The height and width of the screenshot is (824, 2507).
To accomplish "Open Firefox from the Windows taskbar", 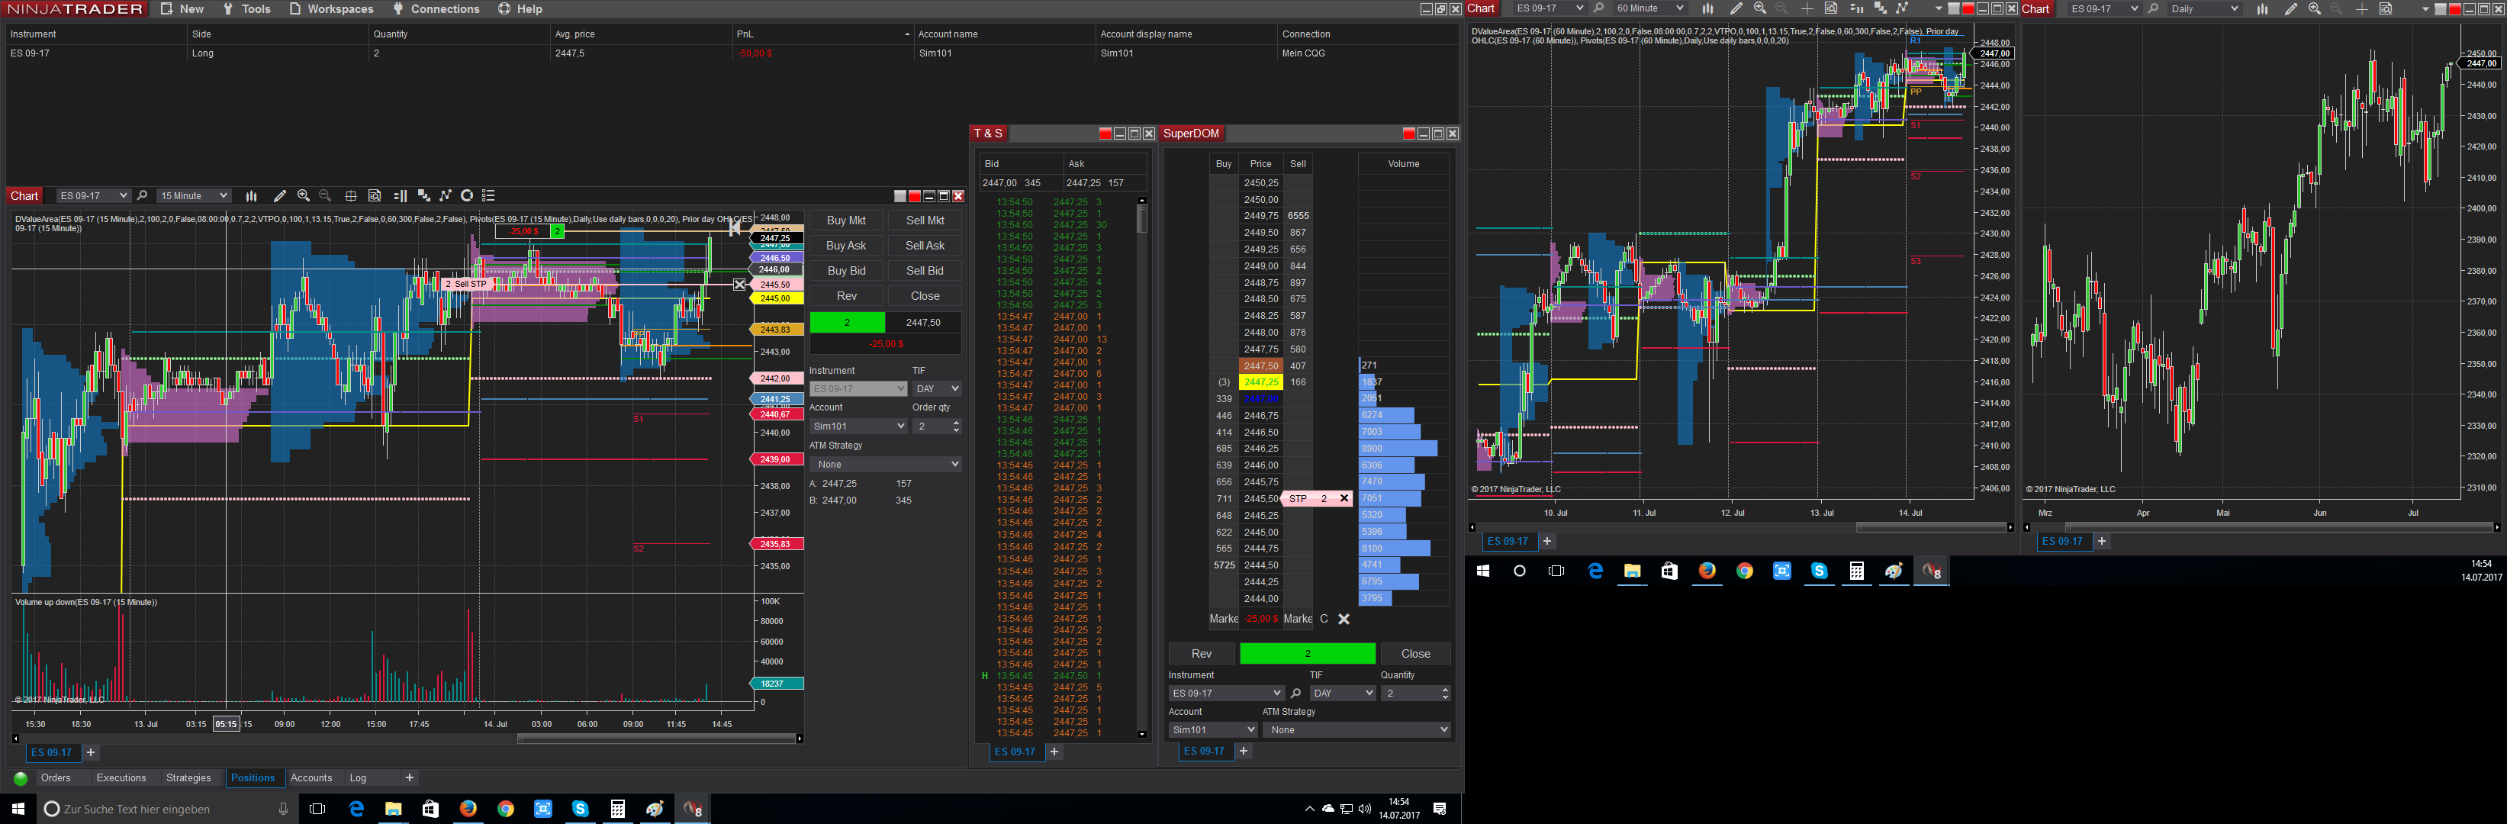I will 468,809.
